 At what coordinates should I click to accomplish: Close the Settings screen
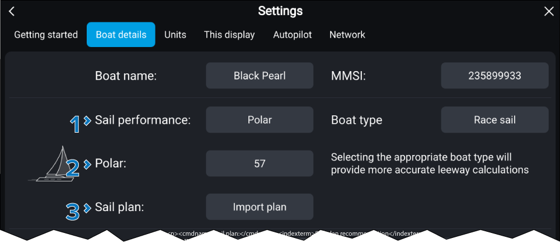point(548,12)
